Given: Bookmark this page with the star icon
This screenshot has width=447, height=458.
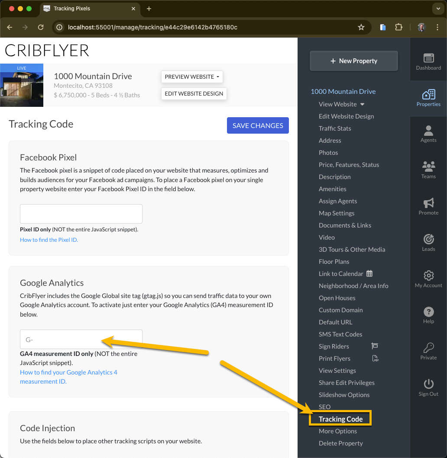Looking at the screenshot, I should [361, 27].
